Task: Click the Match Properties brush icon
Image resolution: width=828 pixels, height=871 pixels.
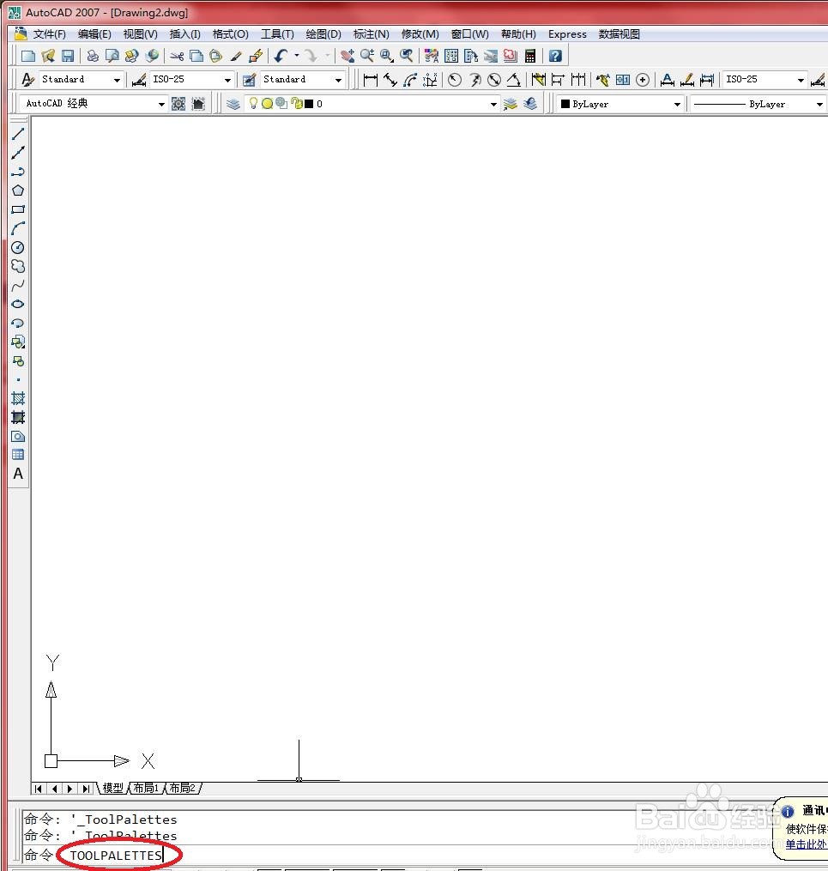Action: (x=236, y=56)
